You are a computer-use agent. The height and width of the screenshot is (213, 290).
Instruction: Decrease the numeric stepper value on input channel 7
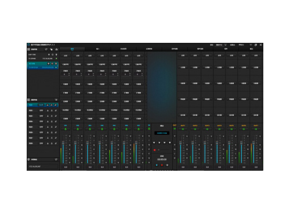[x=142, y=75]
